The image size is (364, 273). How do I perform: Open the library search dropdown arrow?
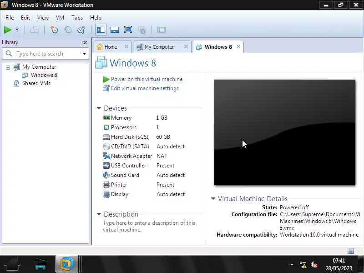point(84,54)
